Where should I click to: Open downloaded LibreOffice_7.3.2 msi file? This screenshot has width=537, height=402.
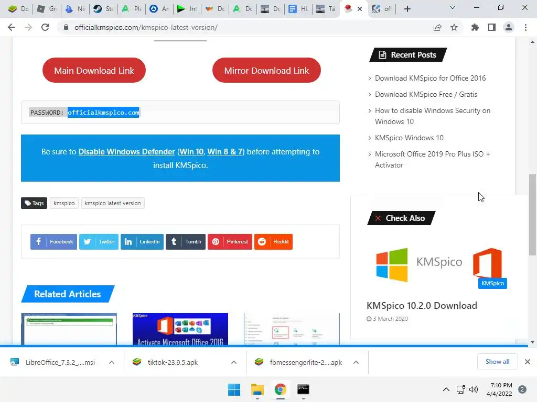[x=53, y=362]
